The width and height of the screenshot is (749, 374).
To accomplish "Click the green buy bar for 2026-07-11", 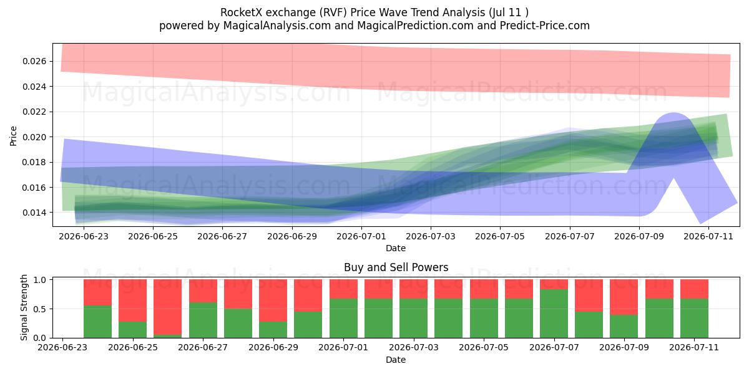I will [695, 319].
